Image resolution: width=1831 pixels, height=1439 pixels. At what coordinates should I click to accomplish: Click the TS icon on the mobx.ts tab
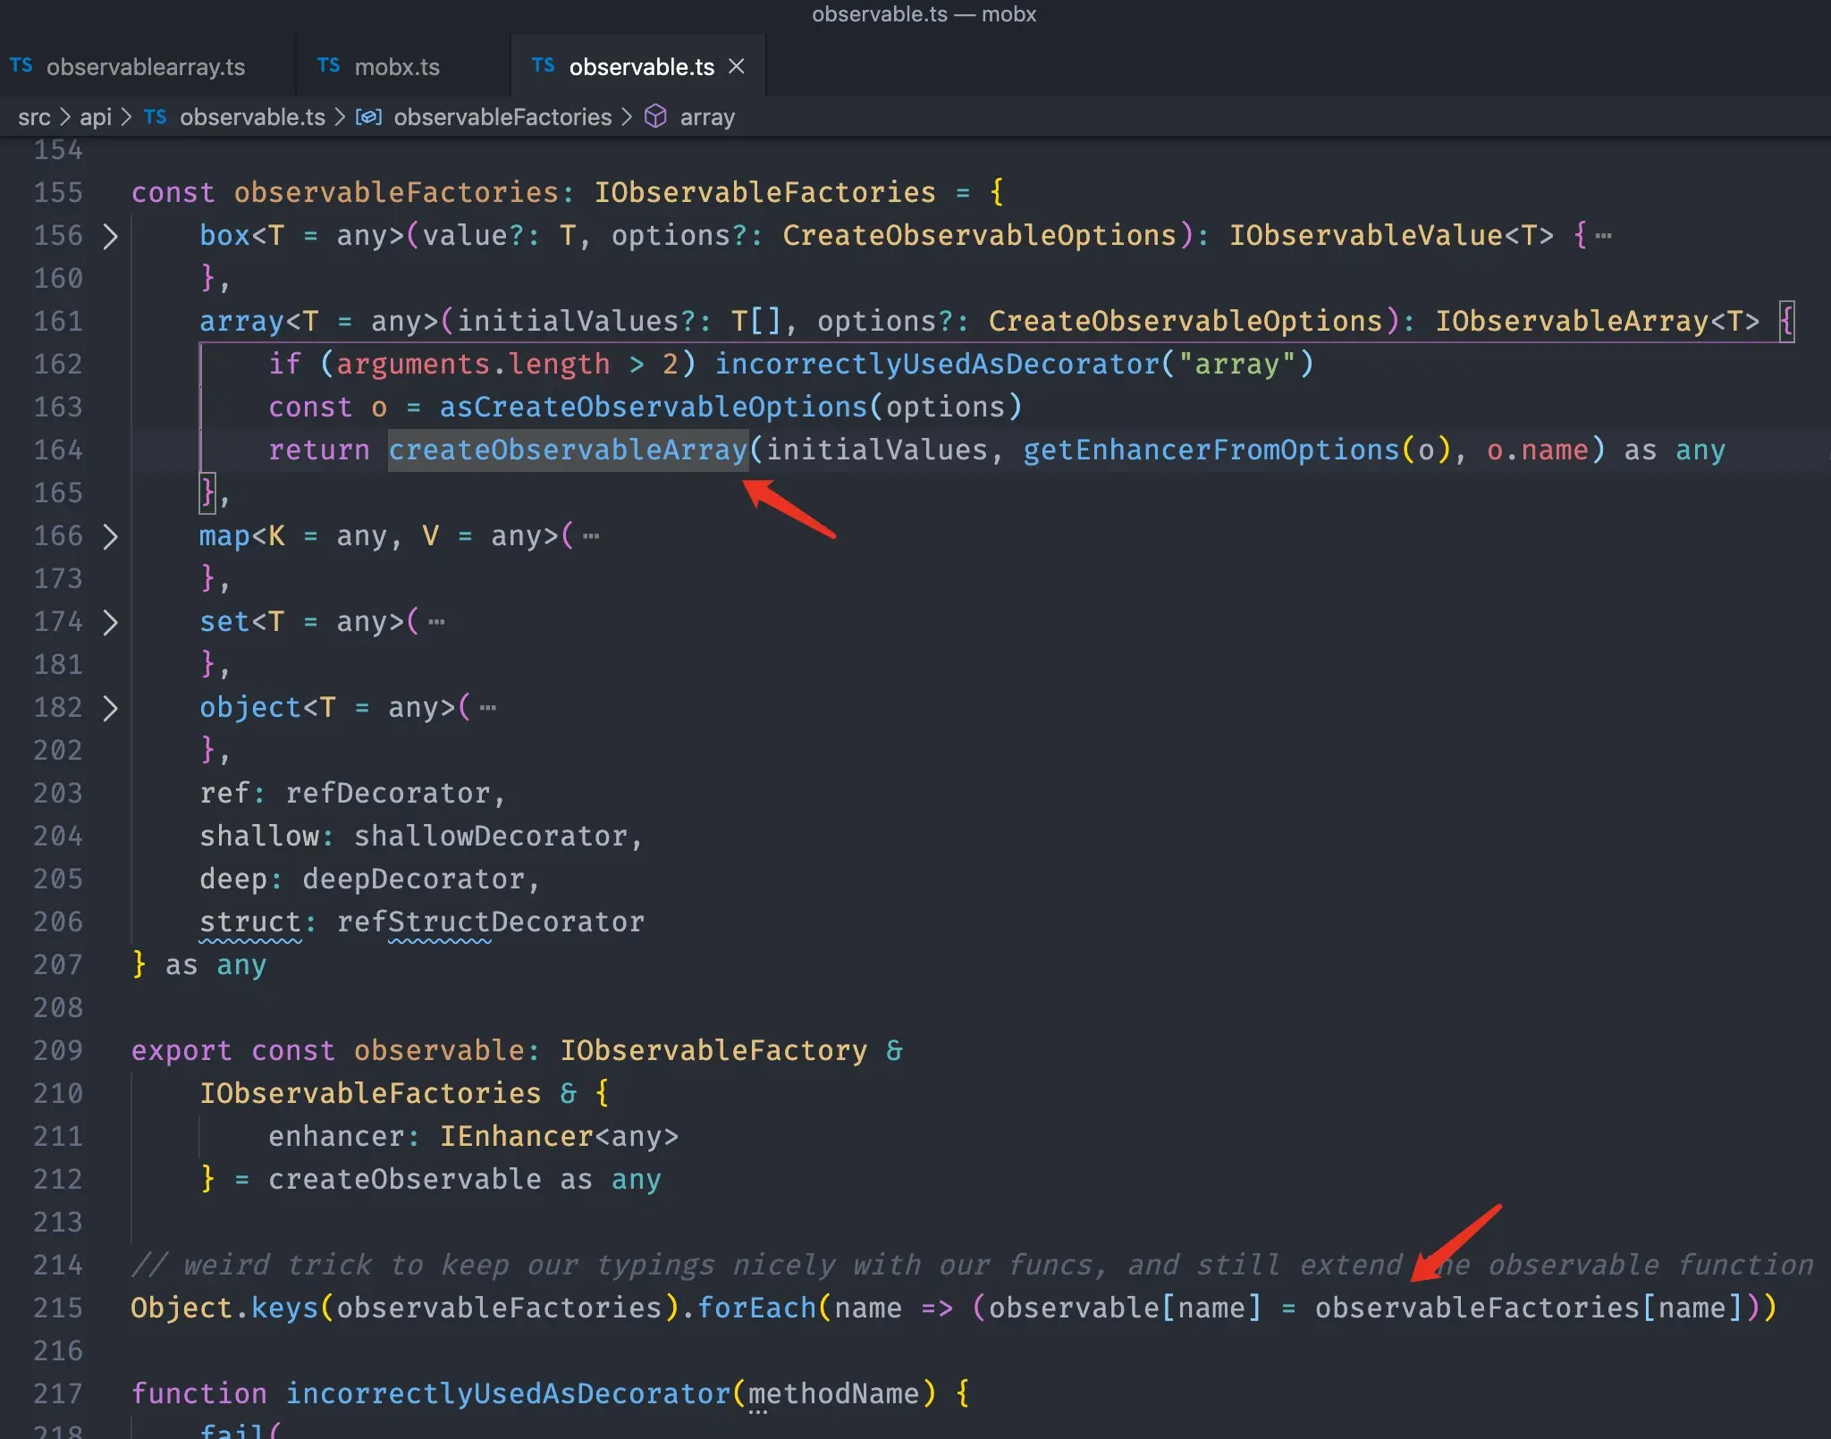pos(328,65)
